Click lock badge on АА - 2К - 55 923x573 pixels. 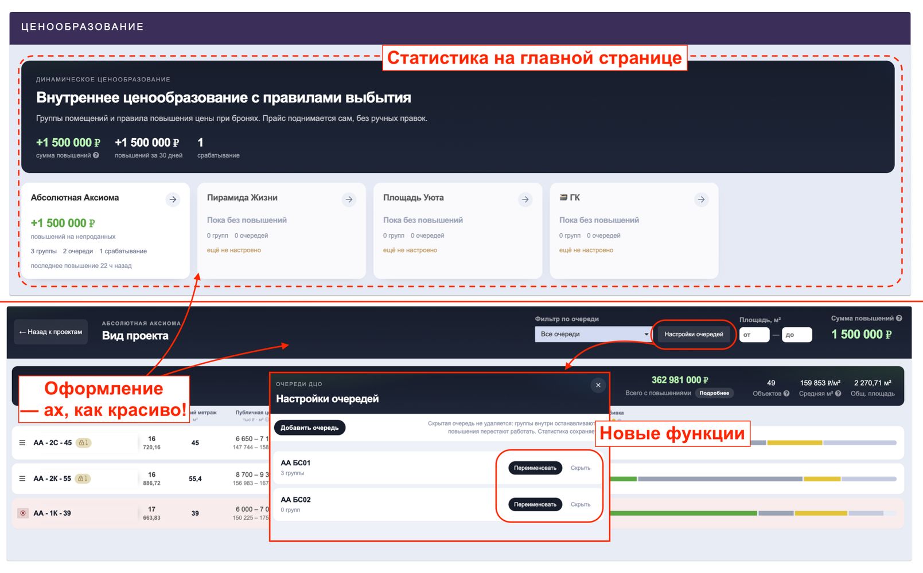[x=83, y=478]
